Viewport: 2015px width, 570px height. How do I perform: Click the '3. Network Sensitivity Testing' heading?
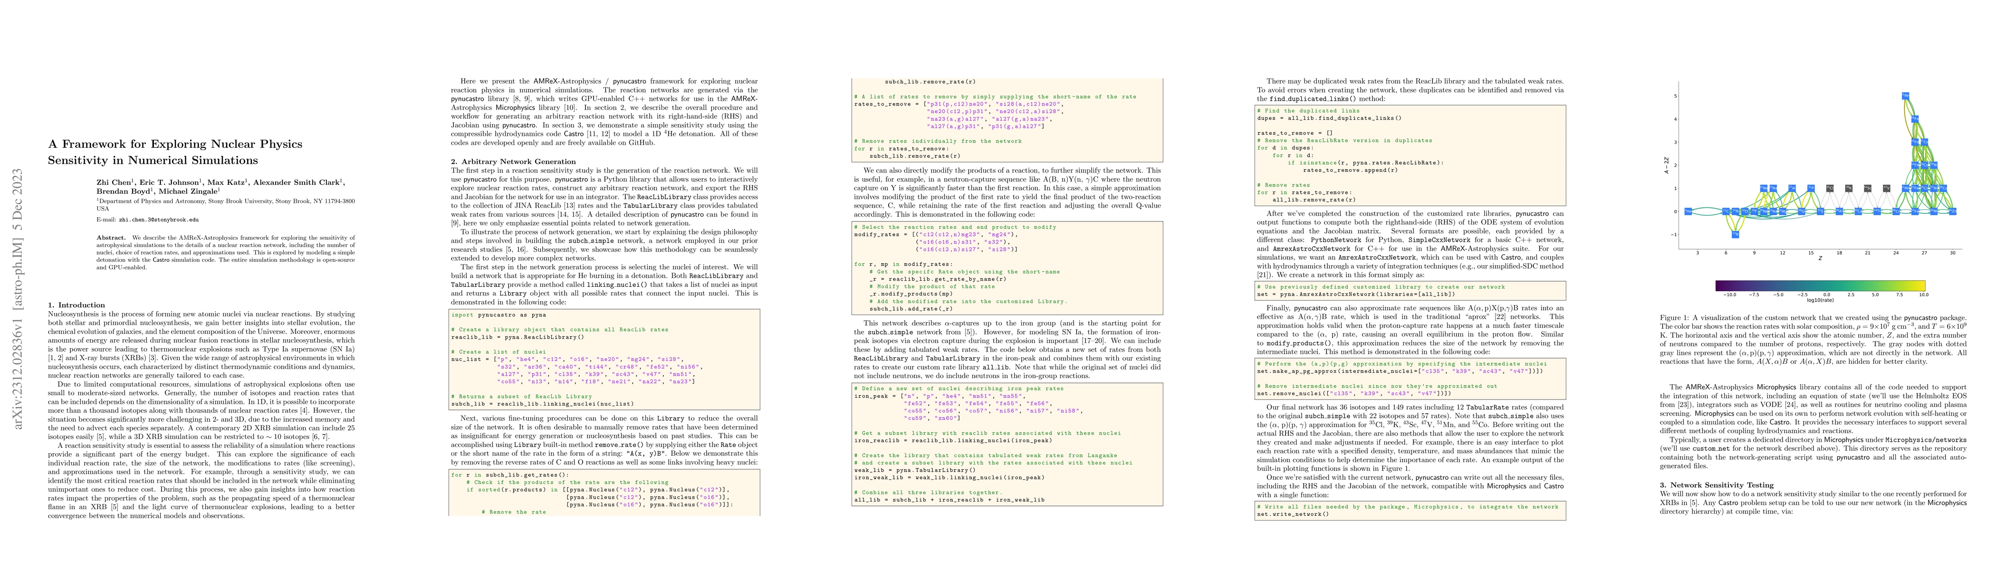pos(1714,485)
